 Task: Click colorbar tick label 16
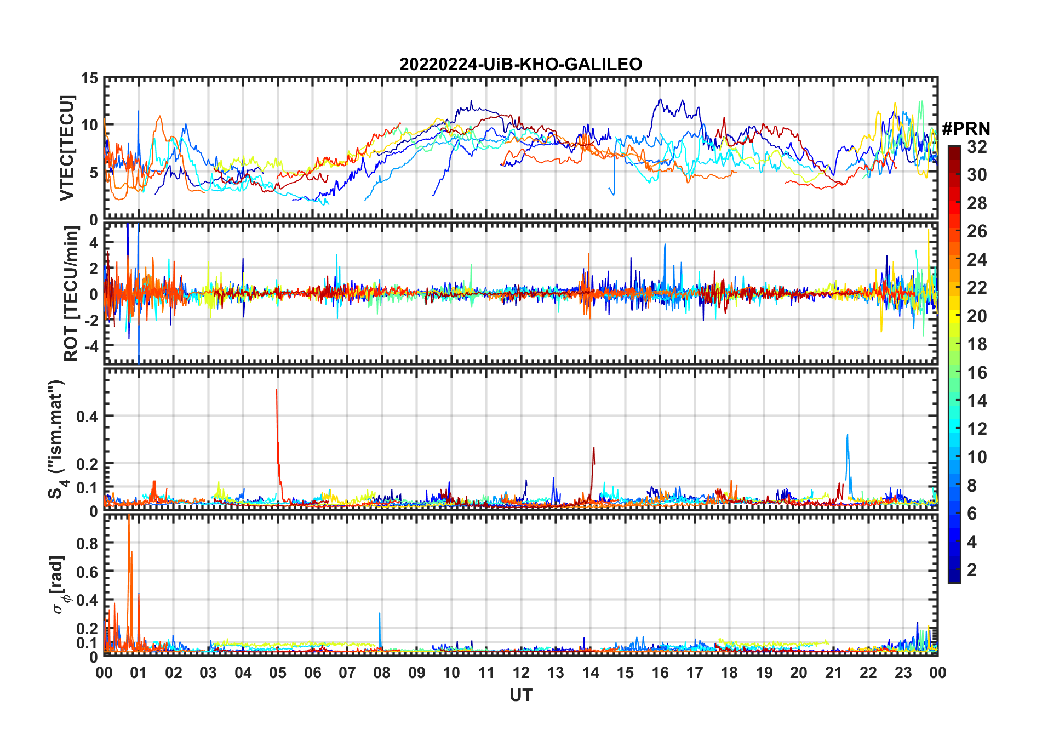[x=977, y=373]
